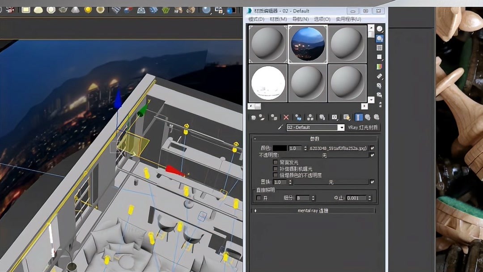Select the Pick Material eyedropper icon
The height and width of the screenshot is (272, 483).
click(x=281, y=127)
